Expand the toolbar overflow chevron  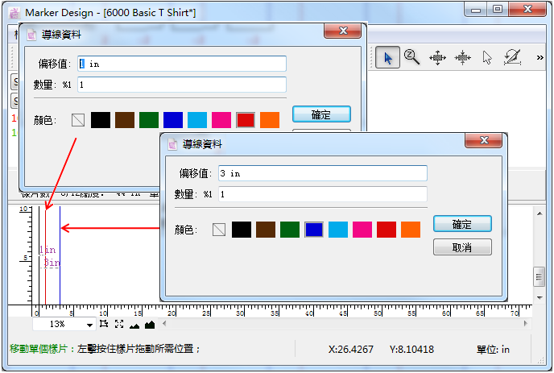540,57
